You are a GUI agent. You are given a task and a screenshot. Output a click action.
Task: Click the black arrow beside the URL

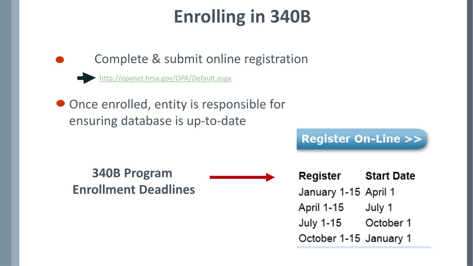click(x=86, y=78)
